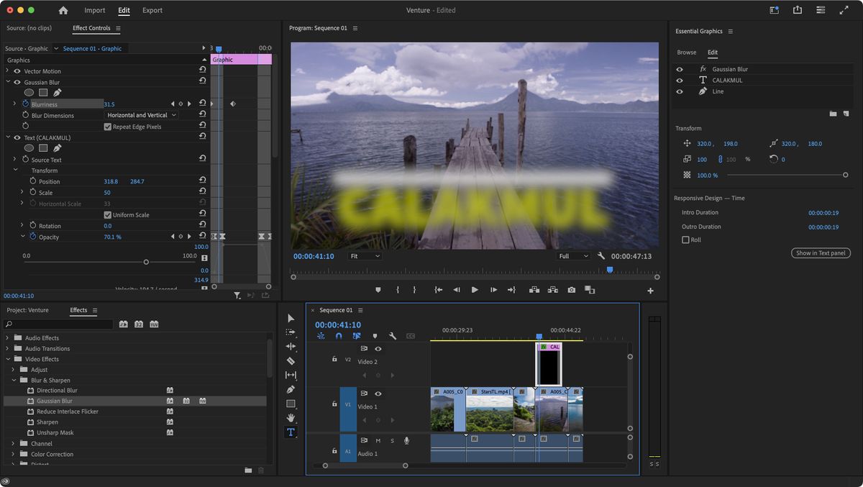Screen dimensions: 863x487
Task: Select the Hand tool
Action: coord(291,418)
